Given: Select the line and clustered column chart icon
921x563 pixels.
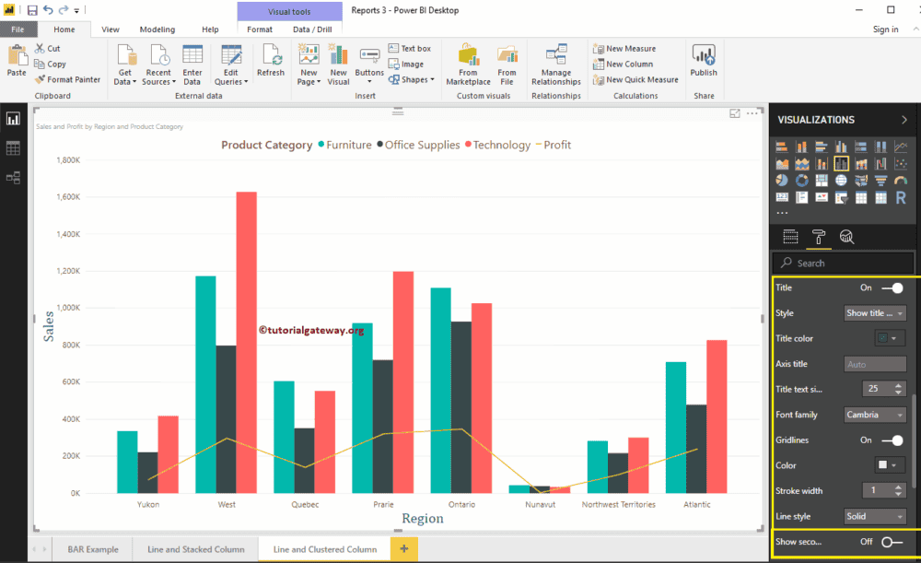Looking at the screenshot, I should coord(841,164).
